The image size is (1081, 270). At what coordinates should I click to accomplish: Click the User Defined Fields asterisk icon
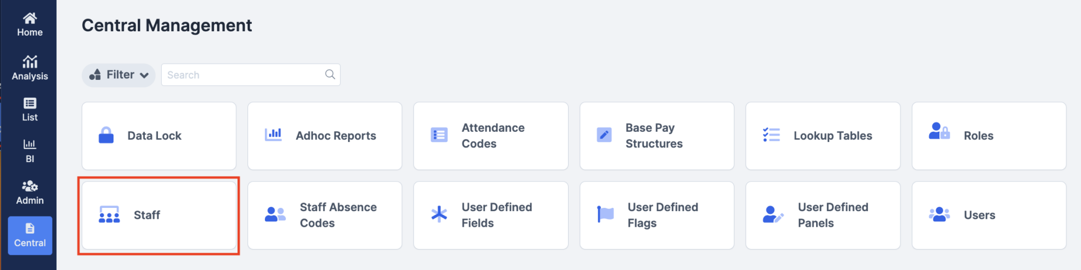point(439,214)
